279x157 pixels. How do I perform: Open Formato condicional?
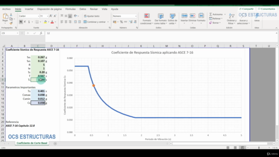[x=147, y=19]
